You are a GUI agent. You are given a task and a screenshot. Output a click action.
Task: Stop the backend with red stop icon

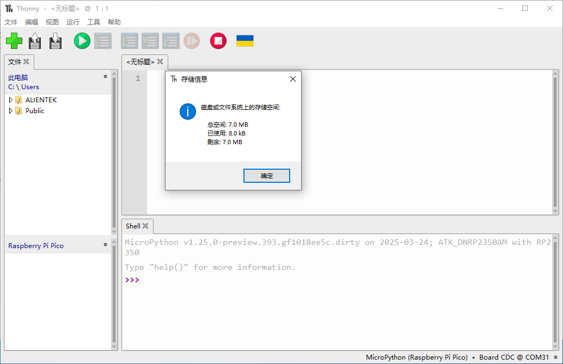coord(218,41)
